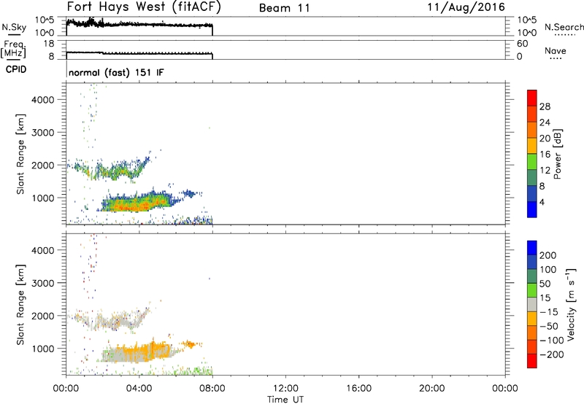Click the "Power [dB]" colorbar title
The image size is (584, 404).
point(557,154)
